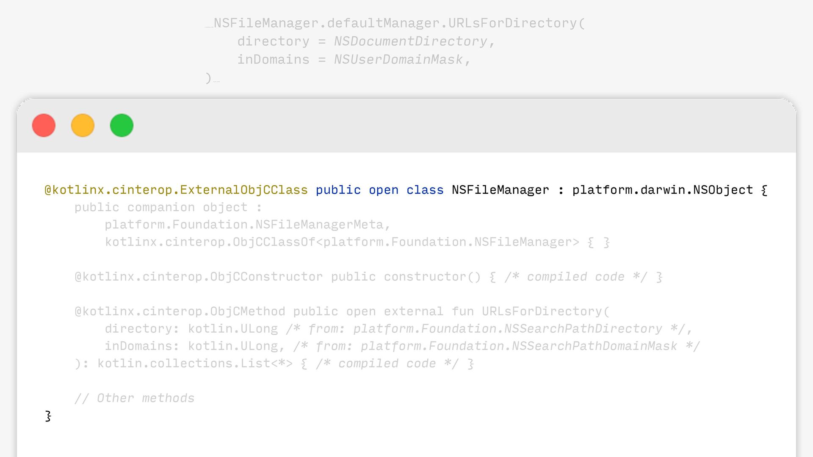Click NSUserDomainMask in the top snippet
The image size is (813, 457).
[398, 60]
